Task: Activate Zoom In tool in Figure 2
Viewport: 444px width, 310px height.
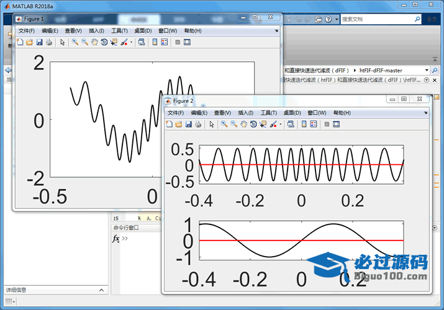Action: pyautogui.click(x=224, y=125)
